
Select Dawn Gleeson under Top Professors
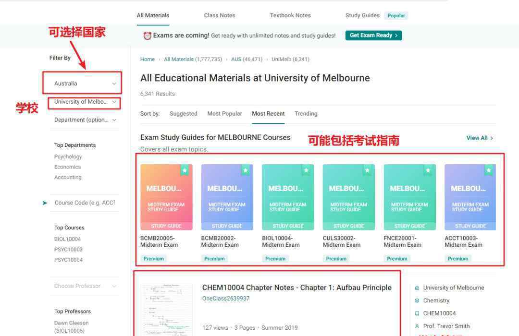(71, 327)
